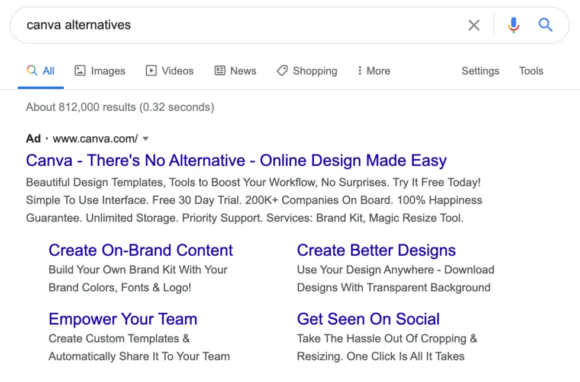Click the newspaper icon beside News

tap(220, 70)
